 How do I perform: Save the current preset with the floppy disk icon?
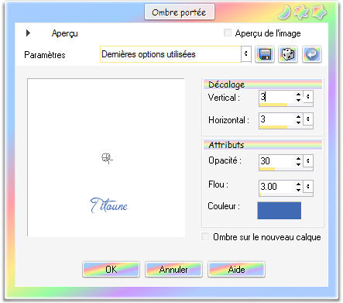coord(265,54)
